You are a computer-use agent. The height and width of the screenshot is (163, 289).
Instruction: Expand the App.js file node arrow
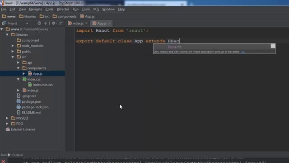[24, 73]
